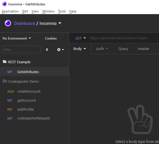Open the Cookies manager
The width and height of the screenshot is (159, 144).
(51, 38)
